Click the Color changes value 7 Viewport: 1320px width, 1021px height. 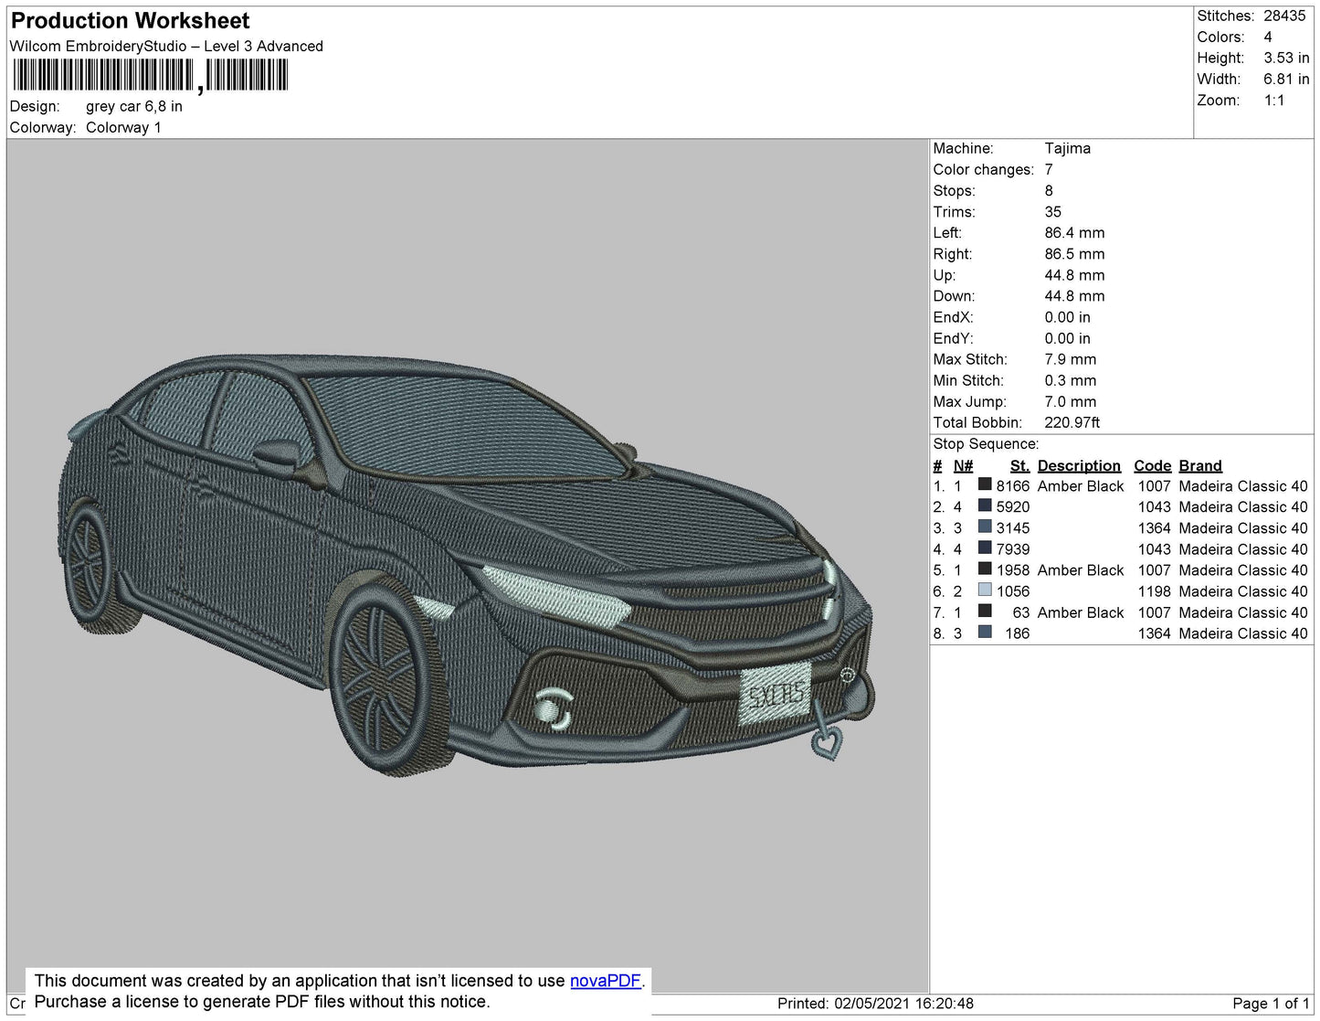pyautogui.click(x=1049, y=169)
